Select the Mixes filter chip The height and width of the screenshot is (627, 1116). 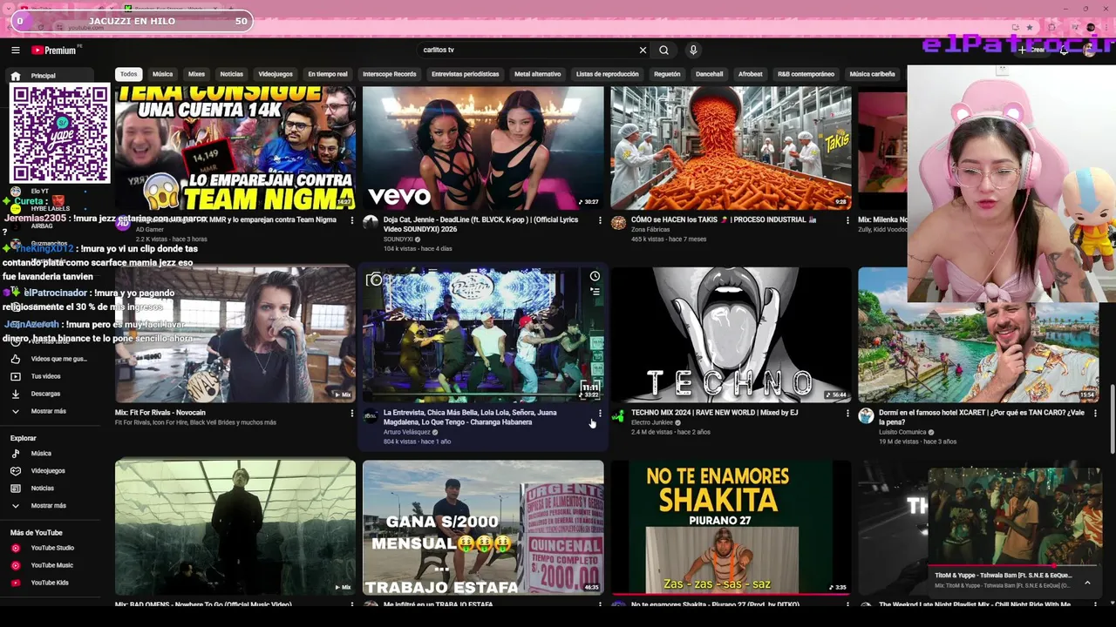point(196,74)
